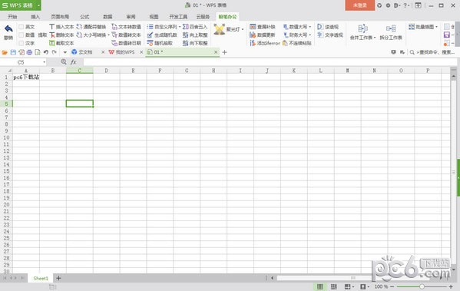Convert with 数值转日期
Screen dimensions: 460x291
click(x=126, y=43)
